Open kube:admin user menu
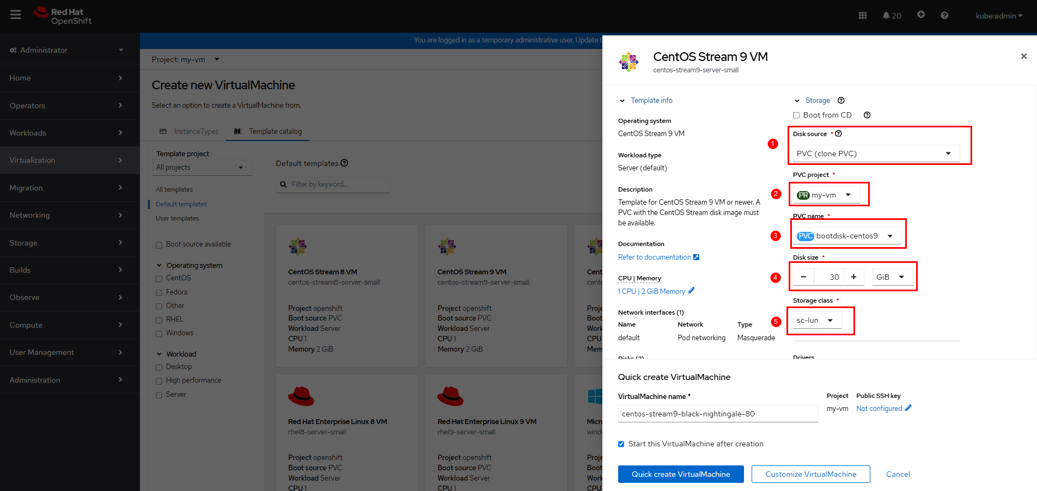 (999, 16)
